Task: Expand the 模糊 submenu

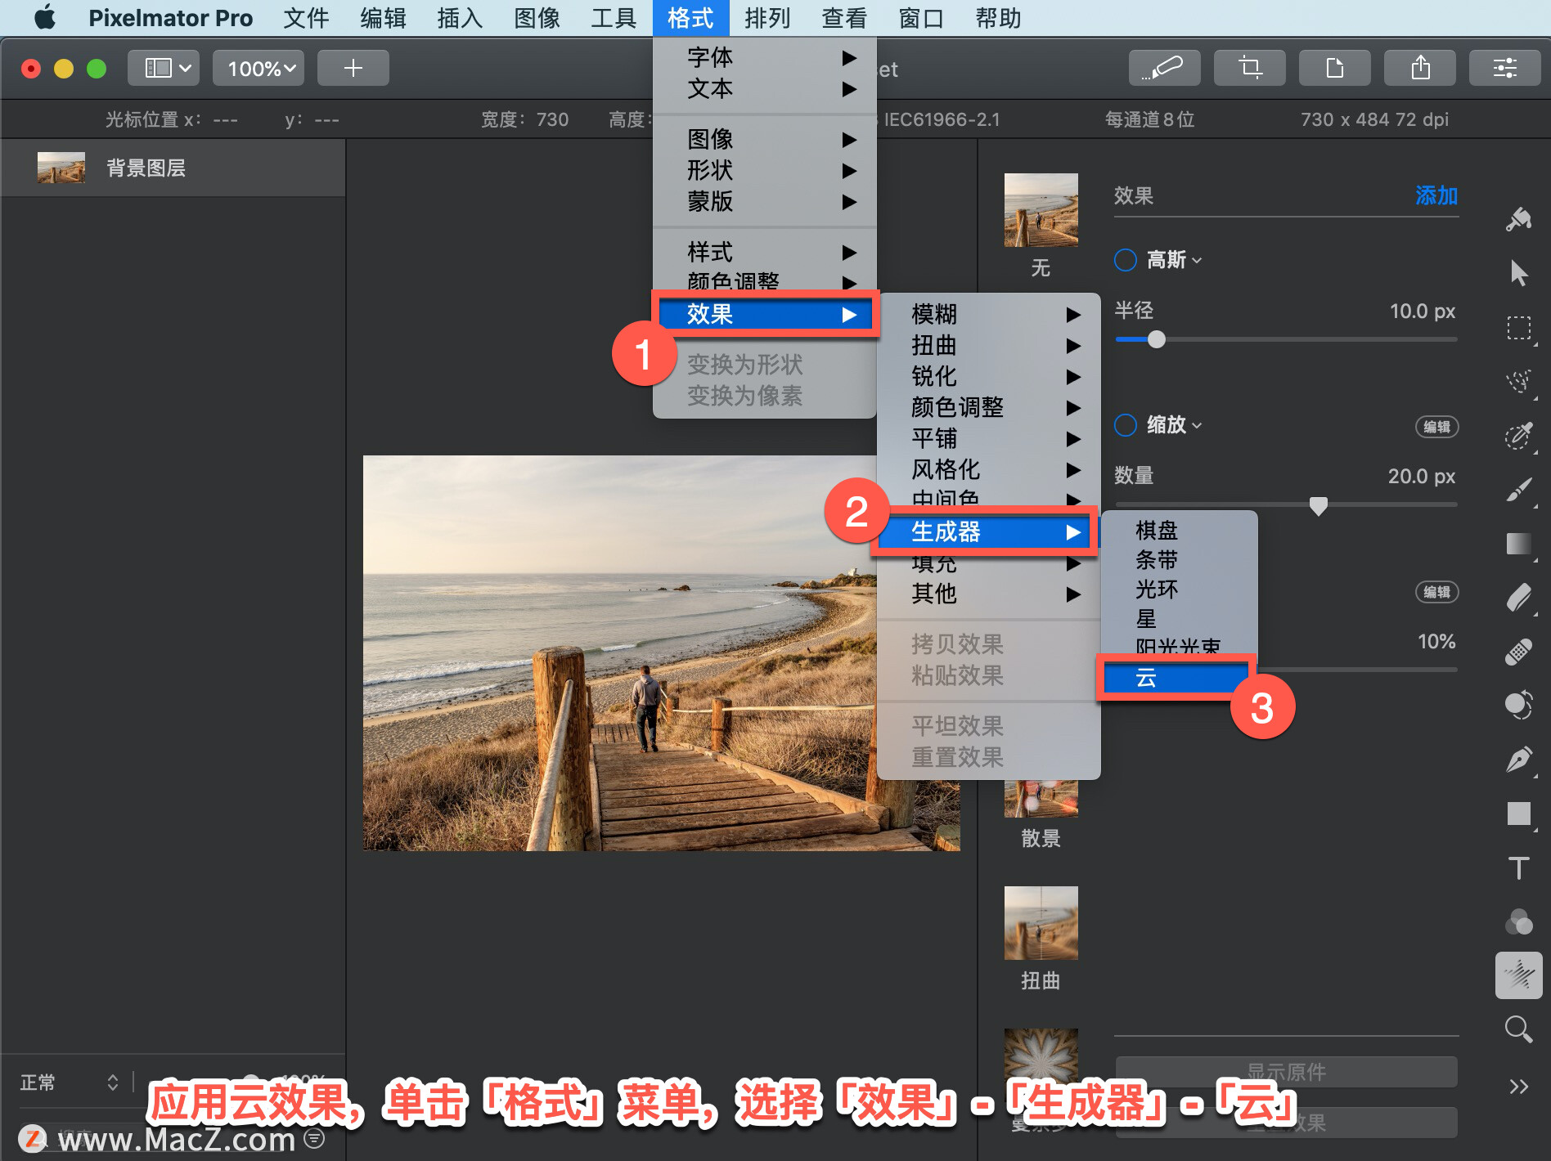Action: 988,314
